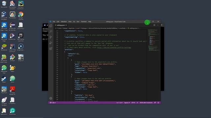Select the Google Chrome desktop icon
211x118 pixels.
pyautogui.click(x=21, y=16)
